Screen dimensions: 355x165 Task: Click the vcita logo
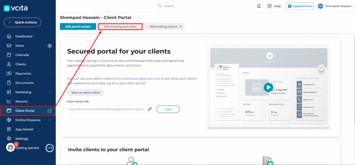coord(16,8)
